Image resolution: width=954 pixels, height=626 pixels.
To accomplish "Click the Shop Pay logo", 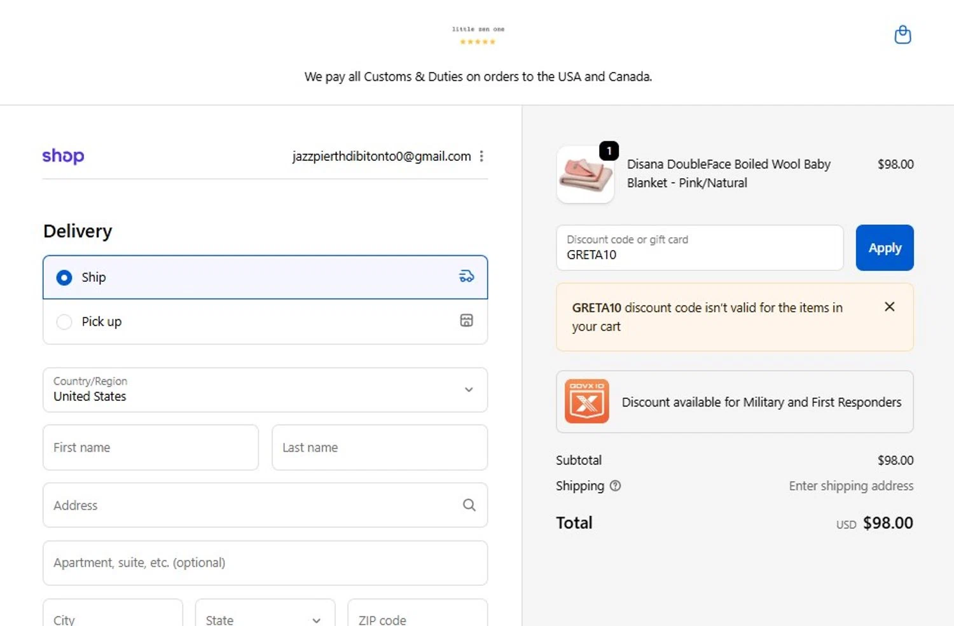I will click(x=63, y=156).
